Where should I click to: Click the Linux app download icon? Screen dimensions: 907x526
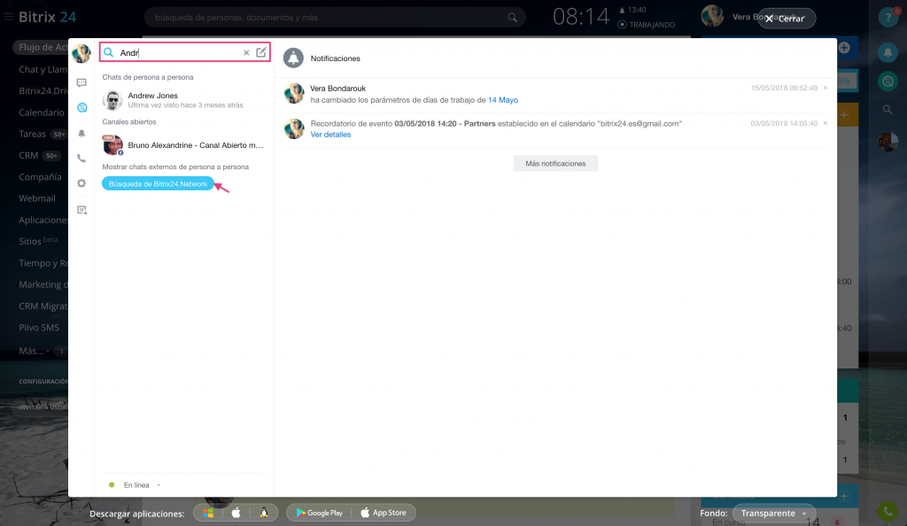tap(264, 513)
